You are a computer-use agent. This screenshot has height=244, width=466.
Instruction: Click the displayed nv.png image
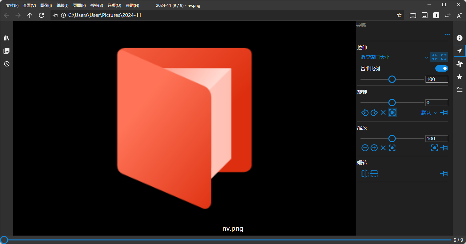184,128
